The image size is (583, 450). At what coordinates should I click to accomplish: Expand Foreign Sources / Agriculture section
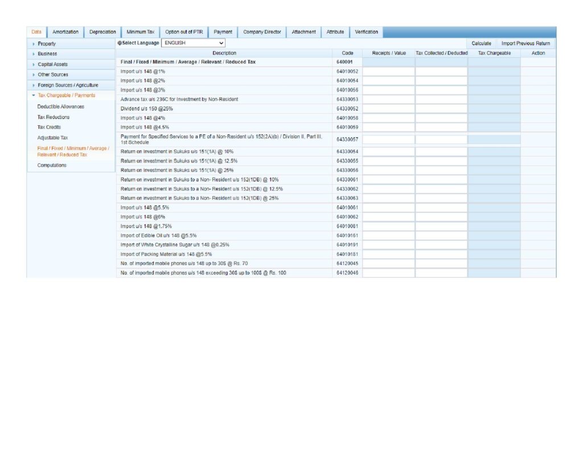point(68,85)
